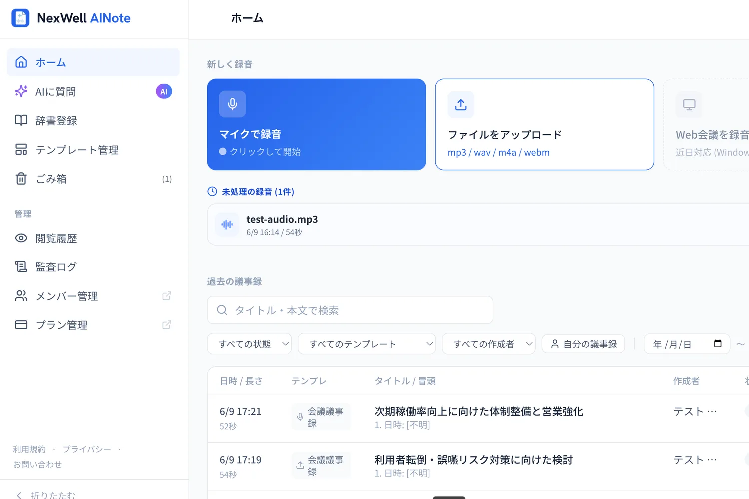Click the タイトル / 冒頭 column header
Viewport: 749px width, 499px height.
[405, 381]
